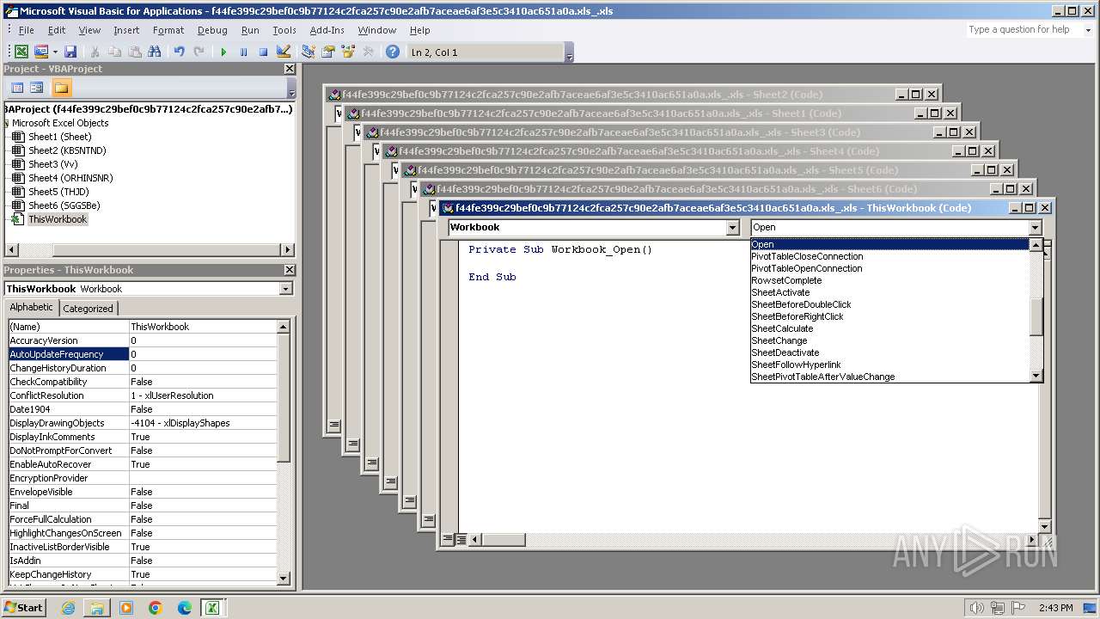Open Find with the binoculars icon

click(154, 52)
